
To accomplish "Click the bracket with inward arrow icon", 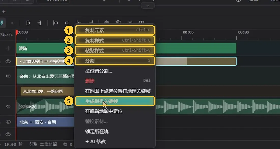I will (39, 23).
